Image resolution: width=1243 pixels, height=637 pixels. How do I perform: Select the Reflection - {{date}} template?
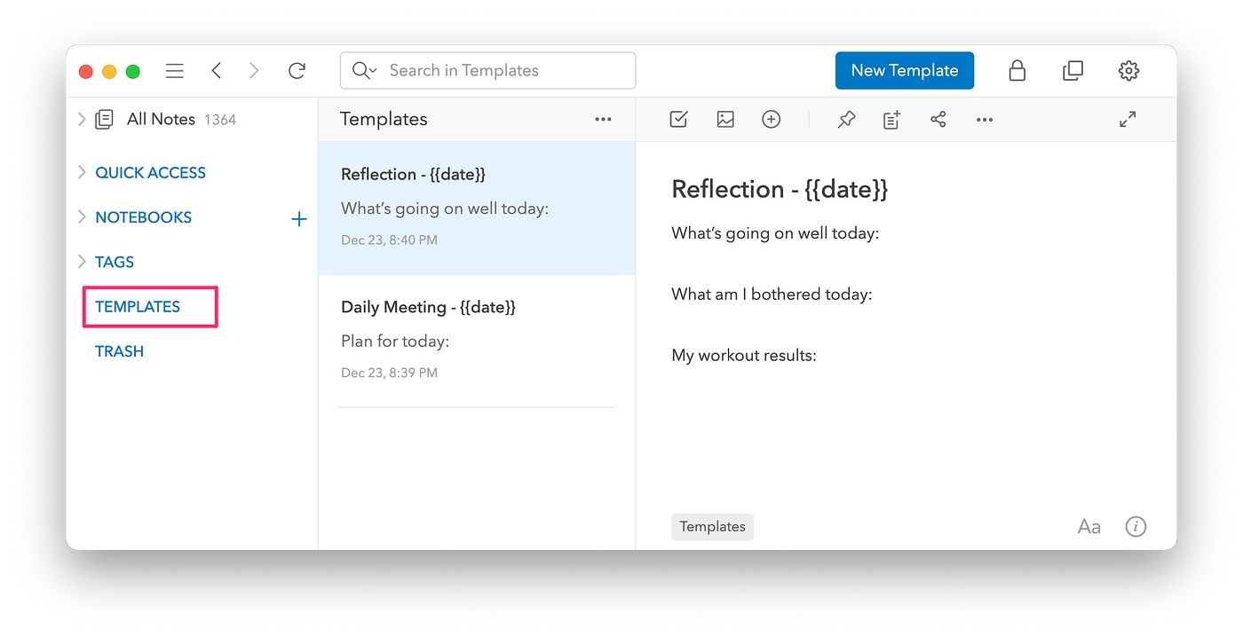point(477,208)
